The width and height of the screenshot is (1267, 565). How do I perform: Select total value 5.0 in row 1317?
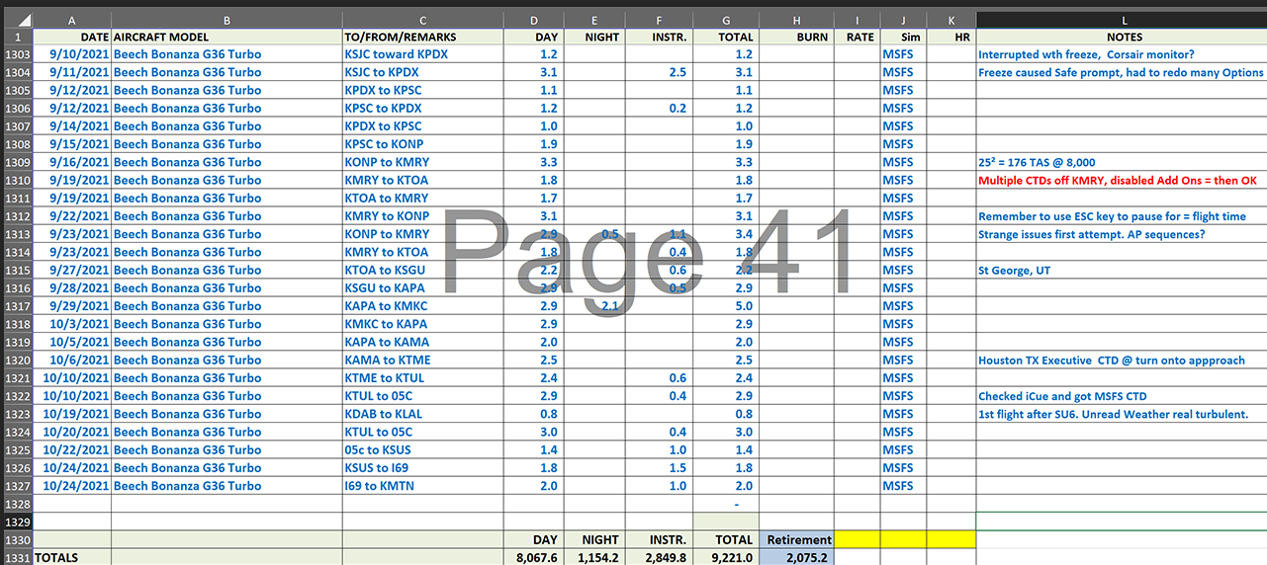(x=725, y=306)
